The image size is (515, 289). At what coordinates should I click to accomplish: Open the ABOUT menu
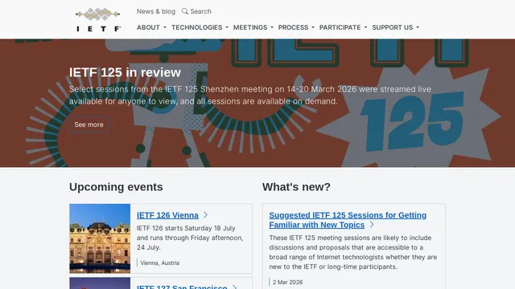click(151, 27)
